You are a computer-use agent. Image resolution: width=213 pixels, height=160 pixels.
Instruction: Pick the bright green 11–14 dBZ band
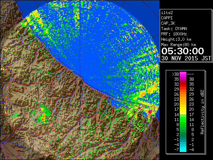click(x=183, y=119)
